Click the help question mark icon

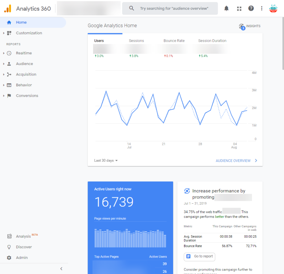click(251, 9)
